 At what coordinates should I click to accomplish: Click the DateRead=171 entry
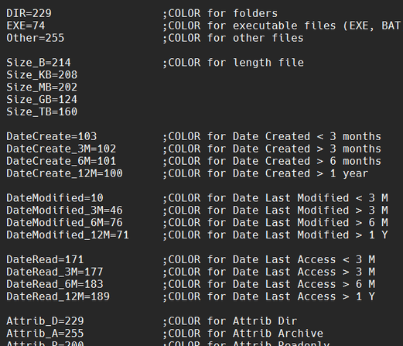click(45, 259)
